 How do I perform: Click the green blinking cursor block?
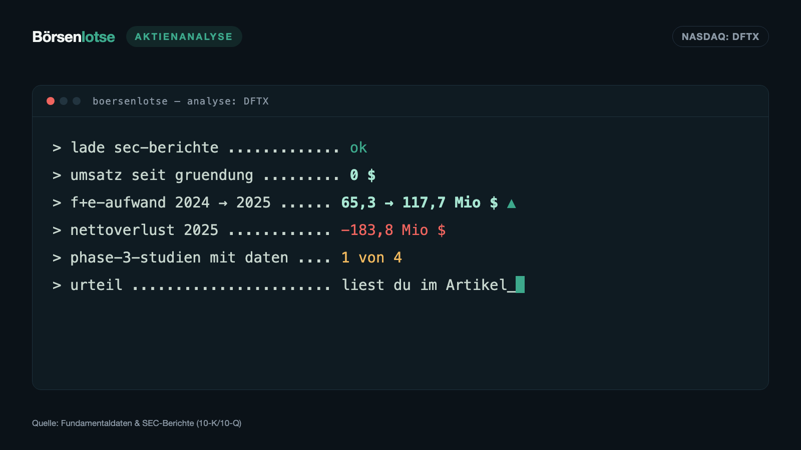520,284
